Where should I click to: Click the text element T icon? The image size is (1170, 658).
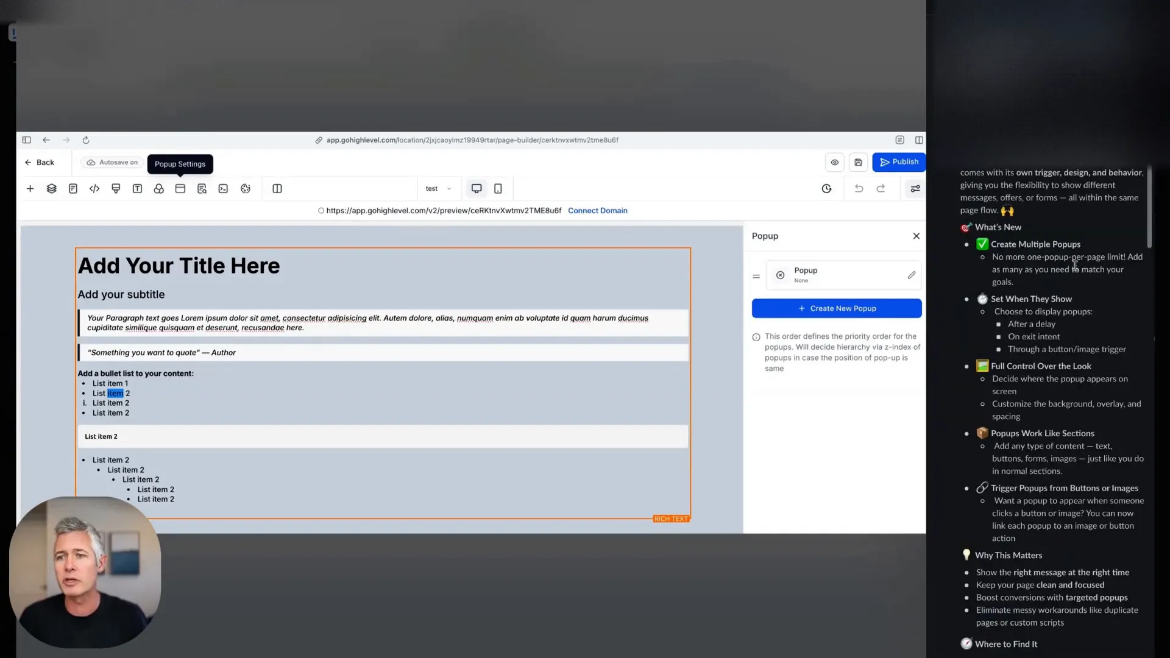pos(137,188)
